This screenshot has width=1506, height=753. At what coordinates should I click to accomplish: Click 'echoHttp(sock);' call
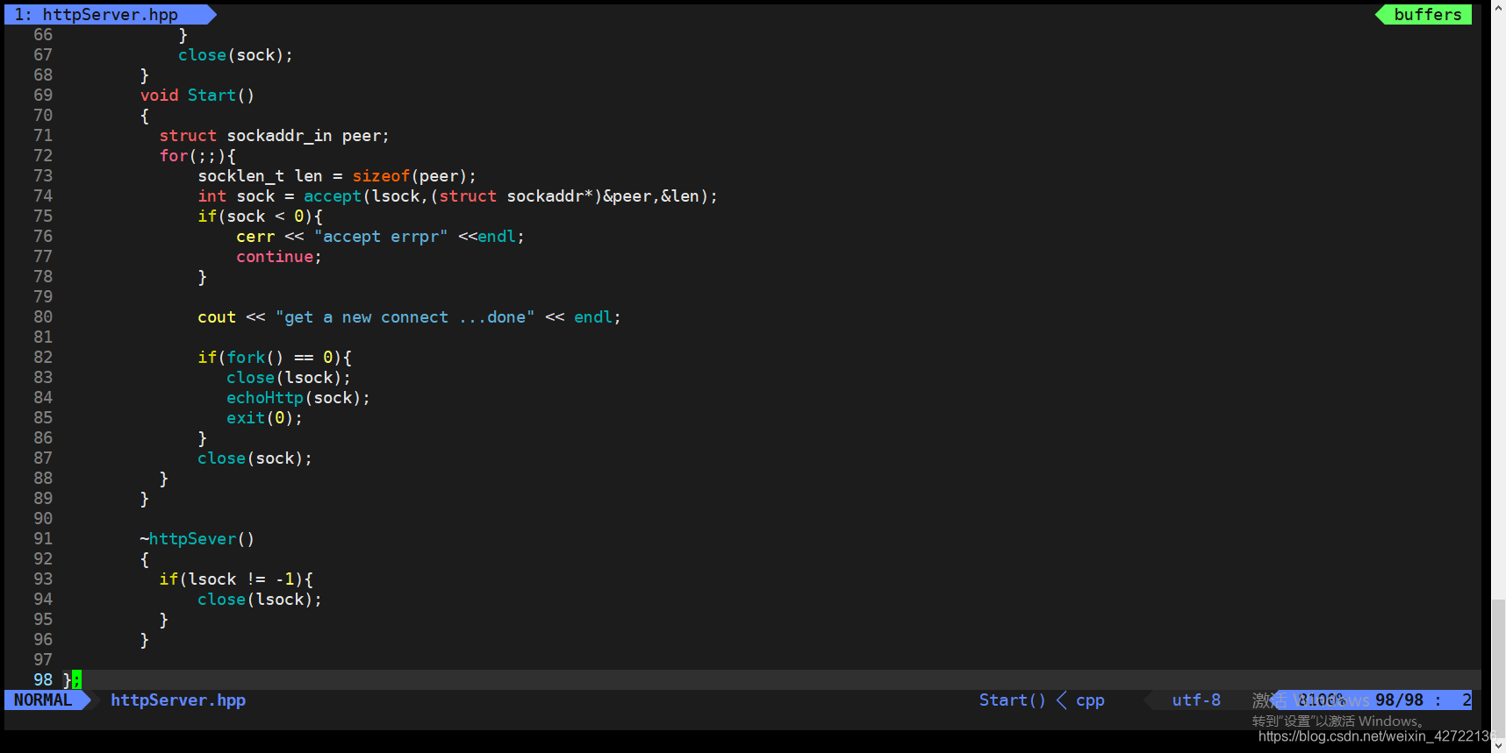(298, 397)
